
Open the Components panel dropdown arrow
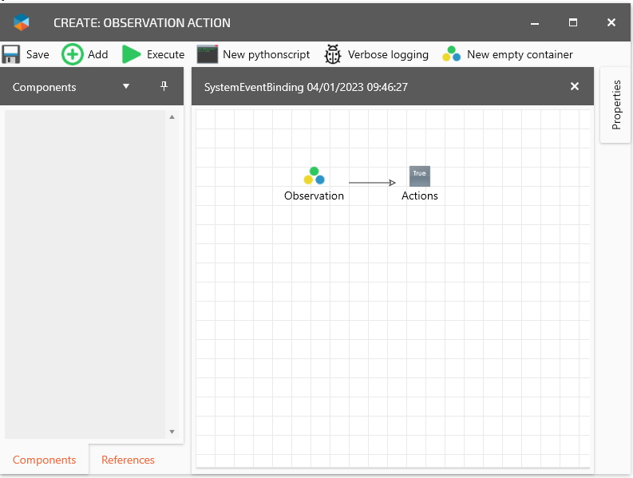(126, 86)
